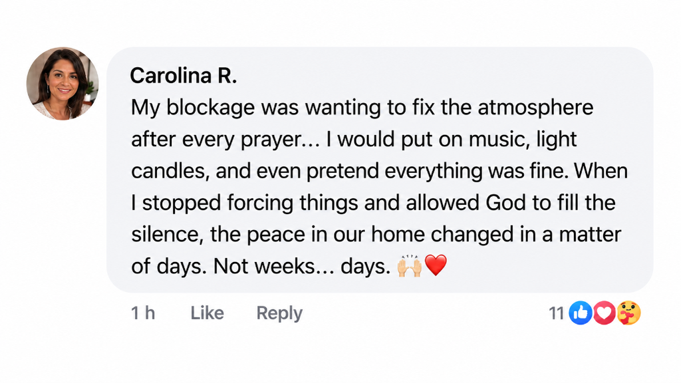Open the Carolina R. profile name
The height and width of the screenshot is (383, 681).
pyautogui.click(x=184, y=76)
